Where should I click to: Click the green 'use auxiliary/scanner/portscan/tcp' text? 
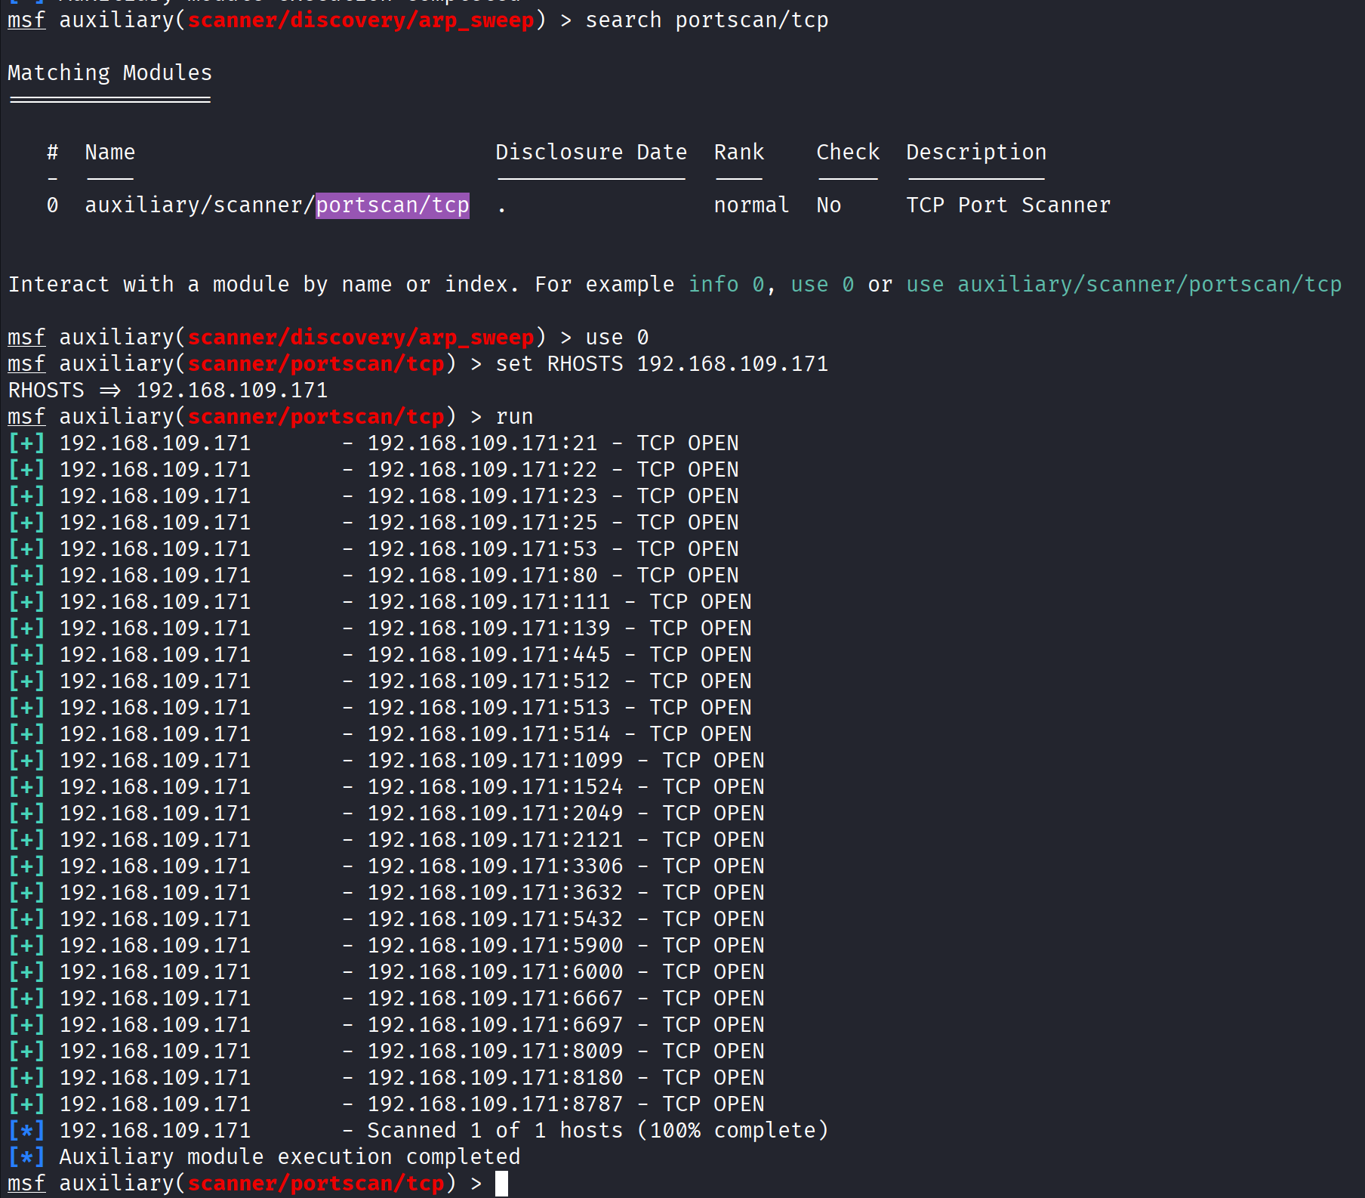[x=1124, y=284]
